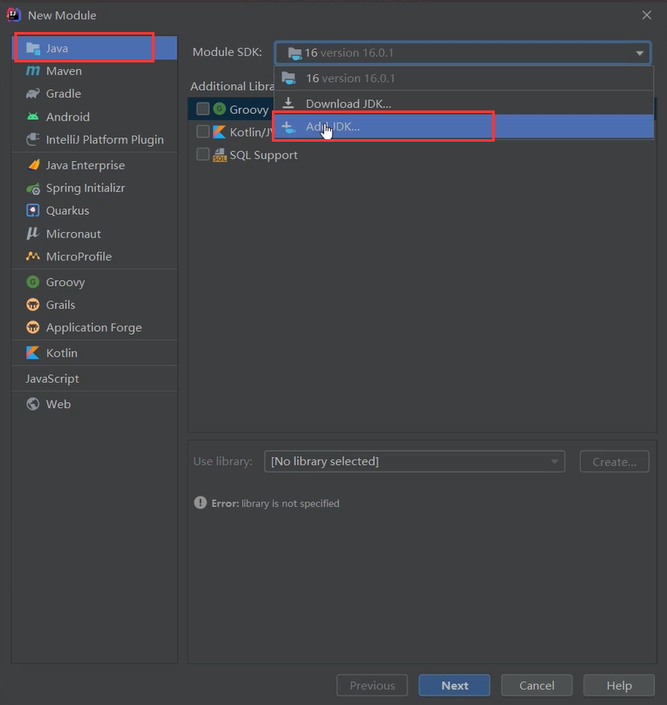Enable the Groovy library checkbox

203,109
